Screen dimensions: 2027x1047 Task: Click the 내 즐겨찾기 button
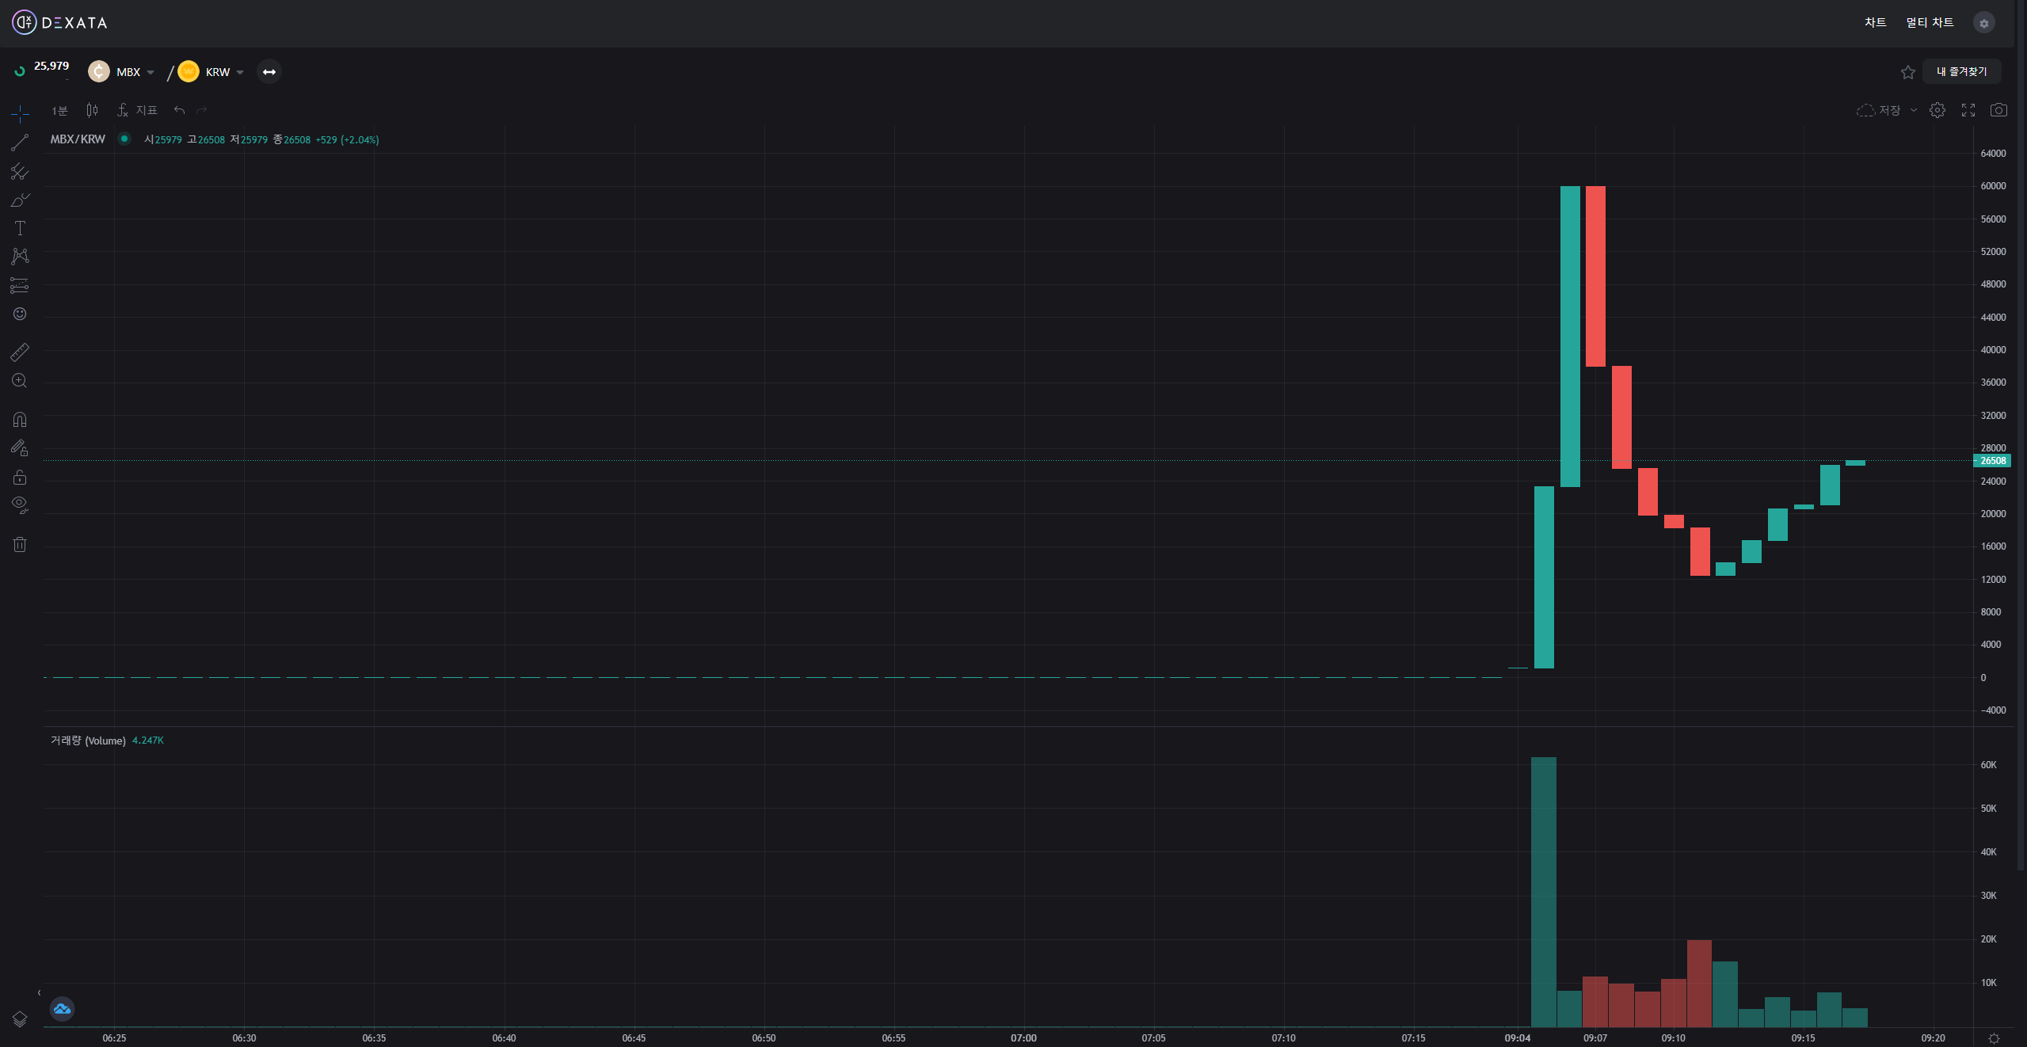click(x=1961, y=71)
